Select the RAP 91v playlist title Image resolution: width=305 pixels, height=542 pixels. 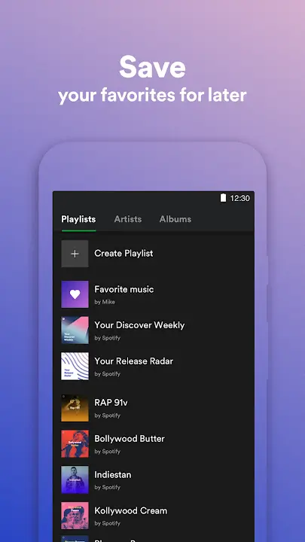click(x=111, y=403)
